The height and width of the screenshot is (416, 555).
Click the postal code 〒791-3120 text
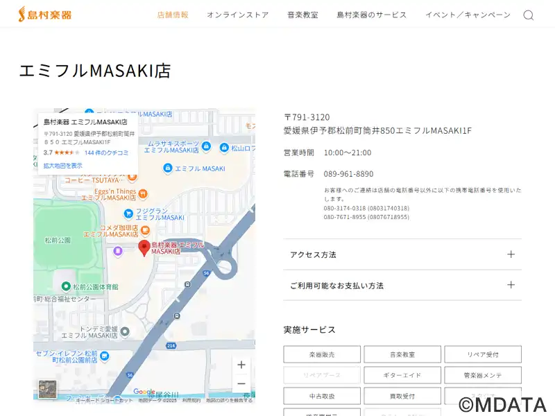[307, 117]
